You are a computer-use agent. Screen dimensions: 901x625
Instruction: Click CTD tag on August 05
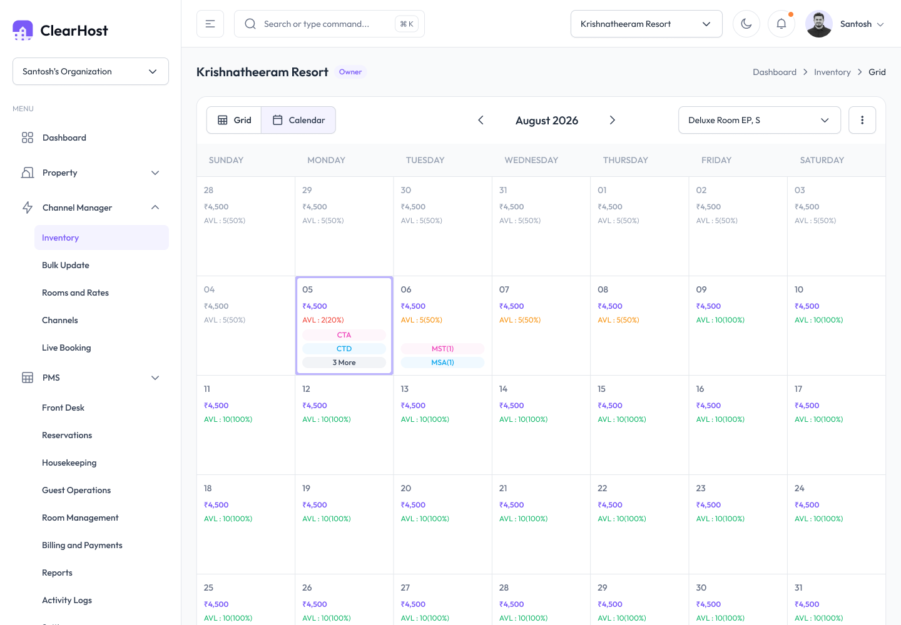pos(344,349)
